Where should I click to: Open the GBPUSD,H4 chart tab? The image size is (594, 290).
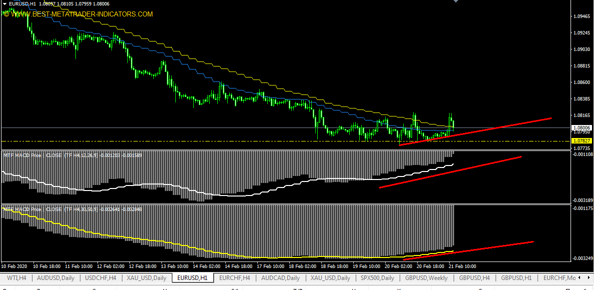(x=474, y=278)
